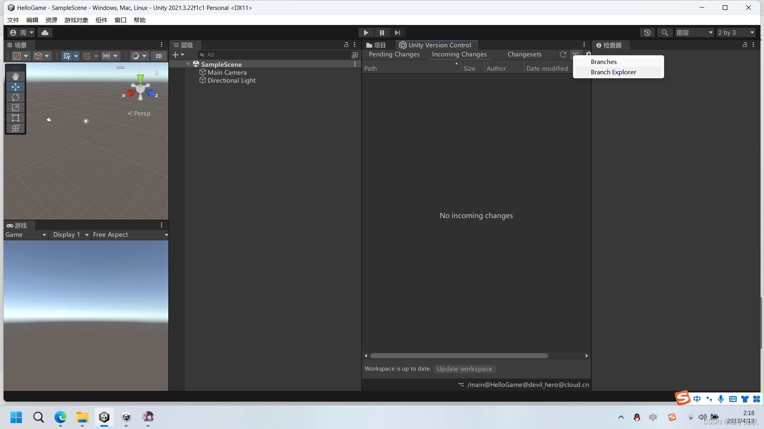This screenshot has width=764, height=429.
Task: Open the Free Aspect dropdown
Action: [130, 235]
